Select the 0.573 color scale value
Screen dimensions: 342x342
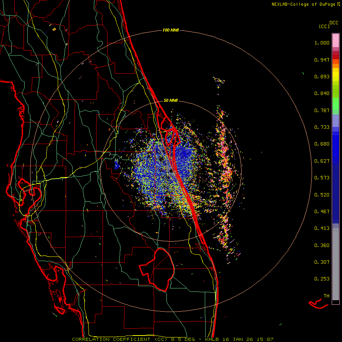[322, 178]
